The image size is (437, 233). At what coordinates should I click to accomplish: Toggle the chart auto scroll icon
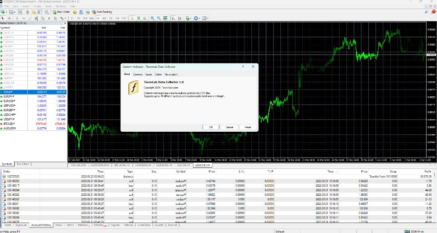coord(173,18)
